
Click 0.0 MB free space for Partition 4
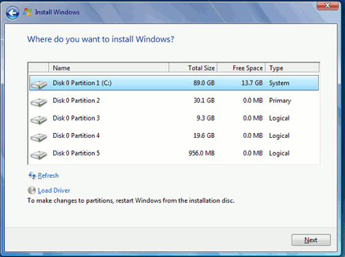253,136
